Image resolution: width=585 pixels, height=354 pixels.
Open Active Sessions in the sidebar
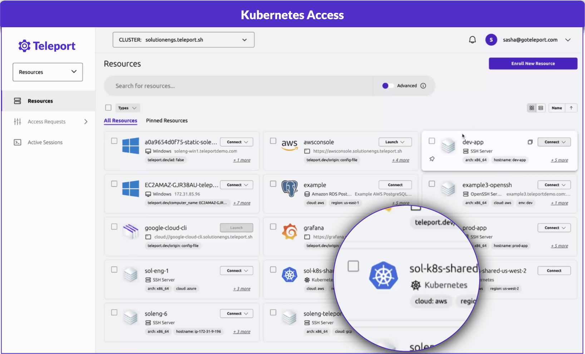[x=48, y=142]
